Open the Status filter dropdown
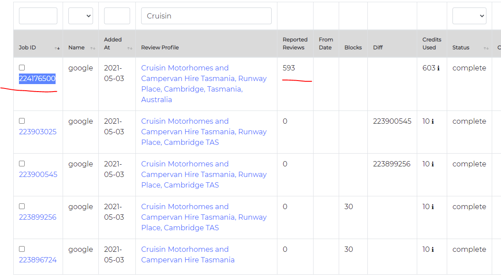This screenshot has width=501, height=280. coord(469,16)
